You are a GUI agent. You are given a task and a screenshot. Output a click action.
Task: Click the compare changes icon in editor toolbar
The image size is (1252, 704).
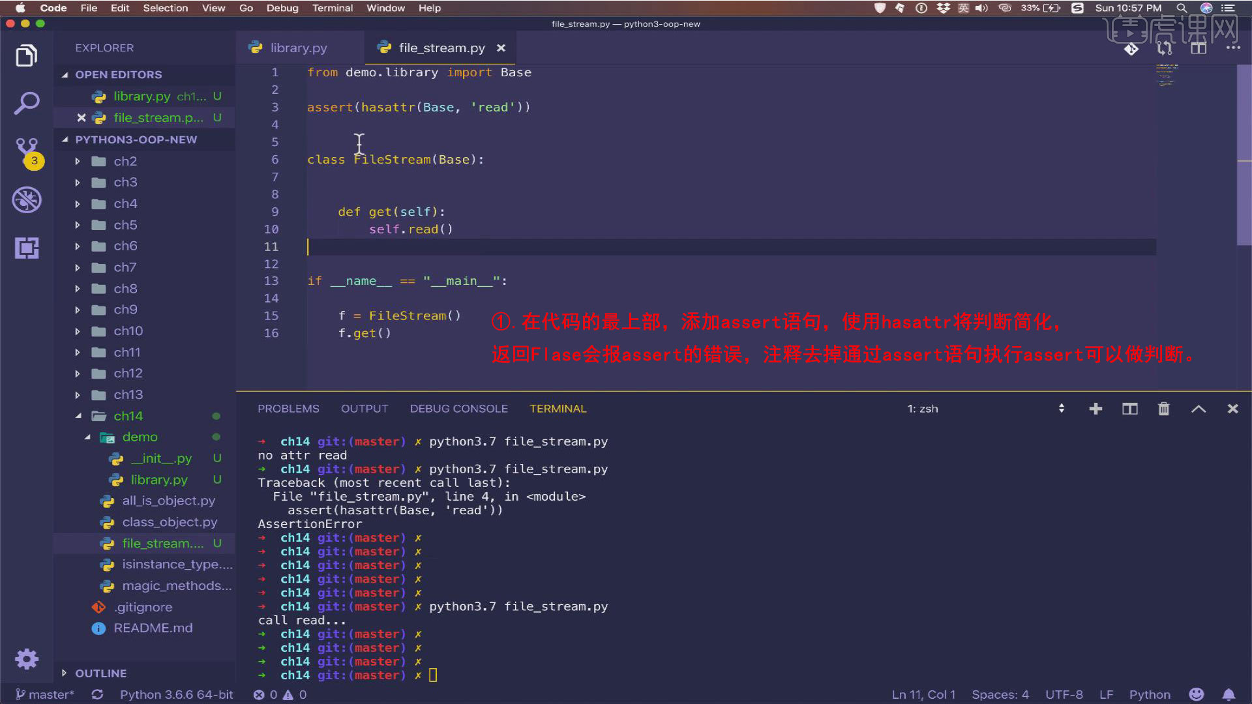(1165, 48)
